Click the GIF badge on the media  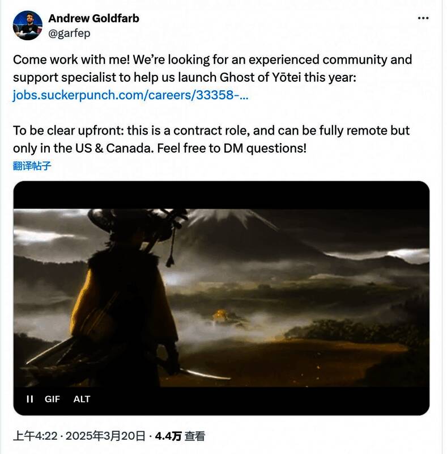(x=52, y=399)
